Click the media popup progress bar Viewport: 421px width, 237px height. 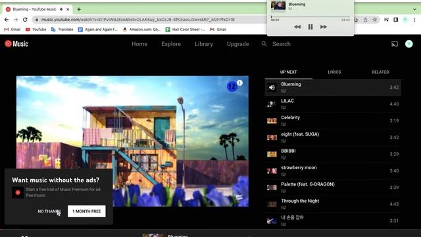click(x=310, y=16)
